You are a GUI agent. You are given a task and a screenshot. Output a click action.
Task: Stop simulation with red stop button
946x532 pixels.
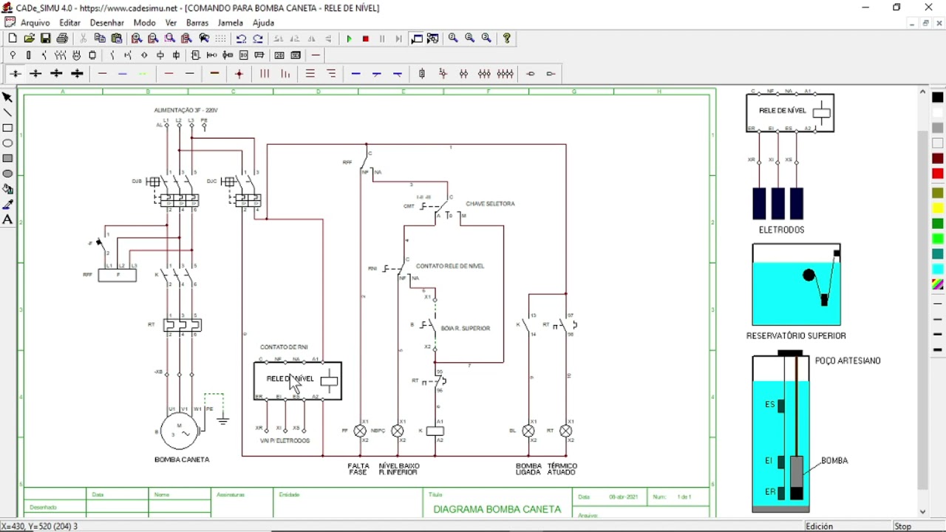tap(366, 38)
